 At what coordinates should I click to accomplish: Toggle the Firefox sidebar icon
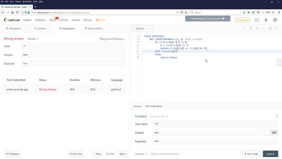pos(253,12)
